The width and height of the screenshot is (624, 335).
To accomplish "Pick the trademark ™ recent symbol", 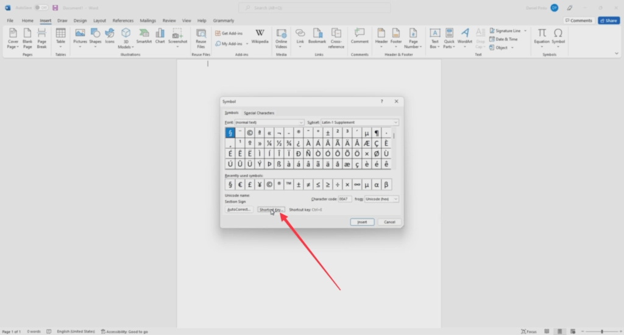I will coord(288,185).
